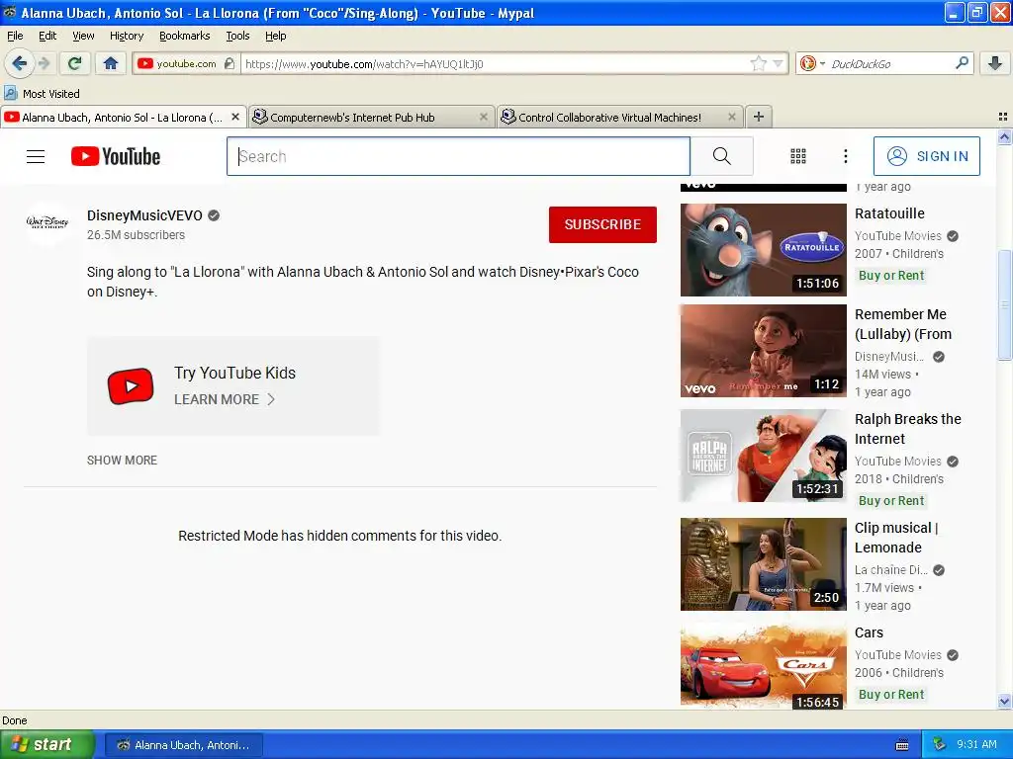Screen dimensions: 1013x759
Task: Open the YouTube apps grid icon
Action: coord(798,156)
